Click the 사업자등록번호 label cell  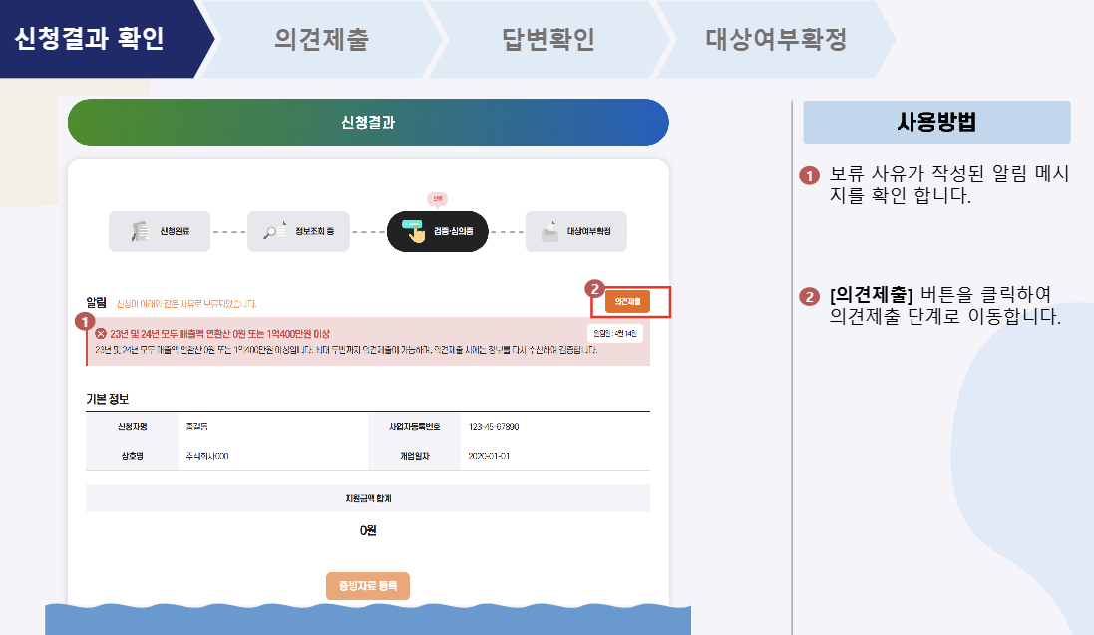(x=415, y=427)
